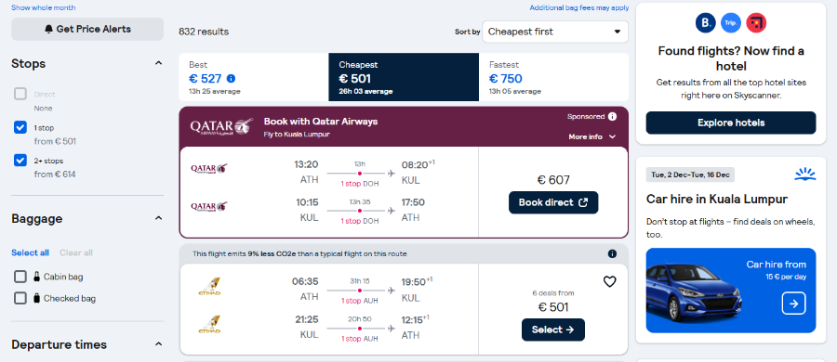Tick the Checked bag checkbox
The height and width of the screenshot is (362, 837).
20,298
